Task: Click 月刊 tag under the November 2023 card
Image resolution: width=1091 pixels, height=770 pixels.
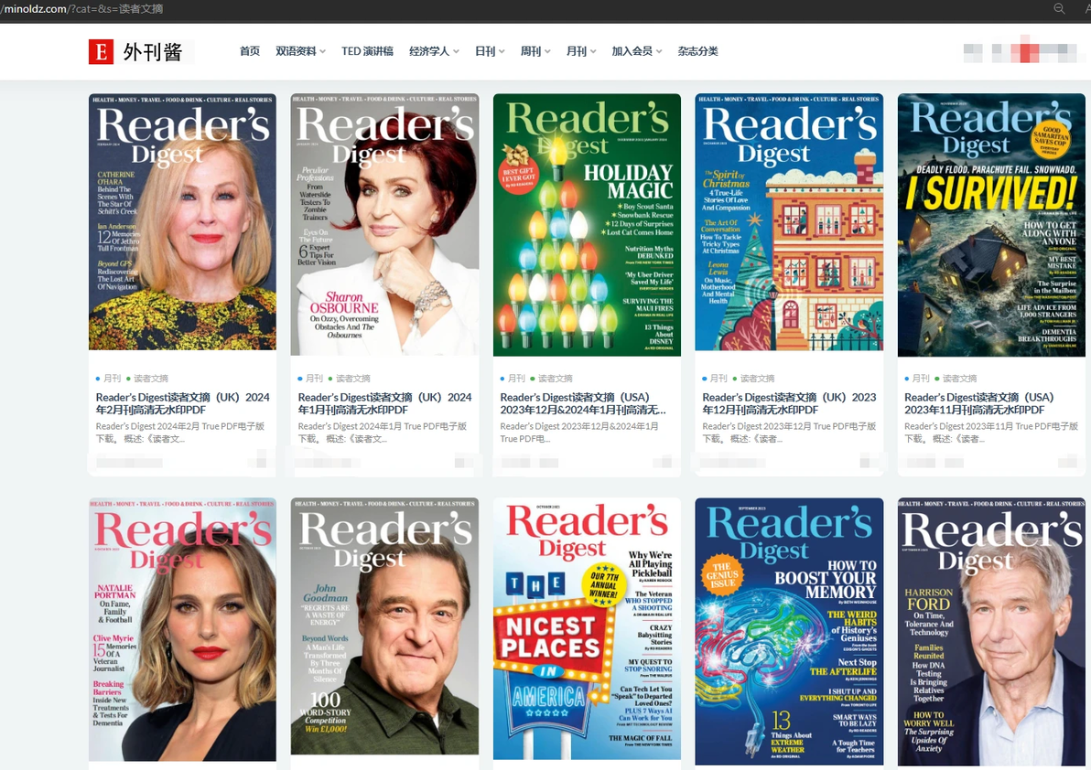Action: [x=922, y=378]
